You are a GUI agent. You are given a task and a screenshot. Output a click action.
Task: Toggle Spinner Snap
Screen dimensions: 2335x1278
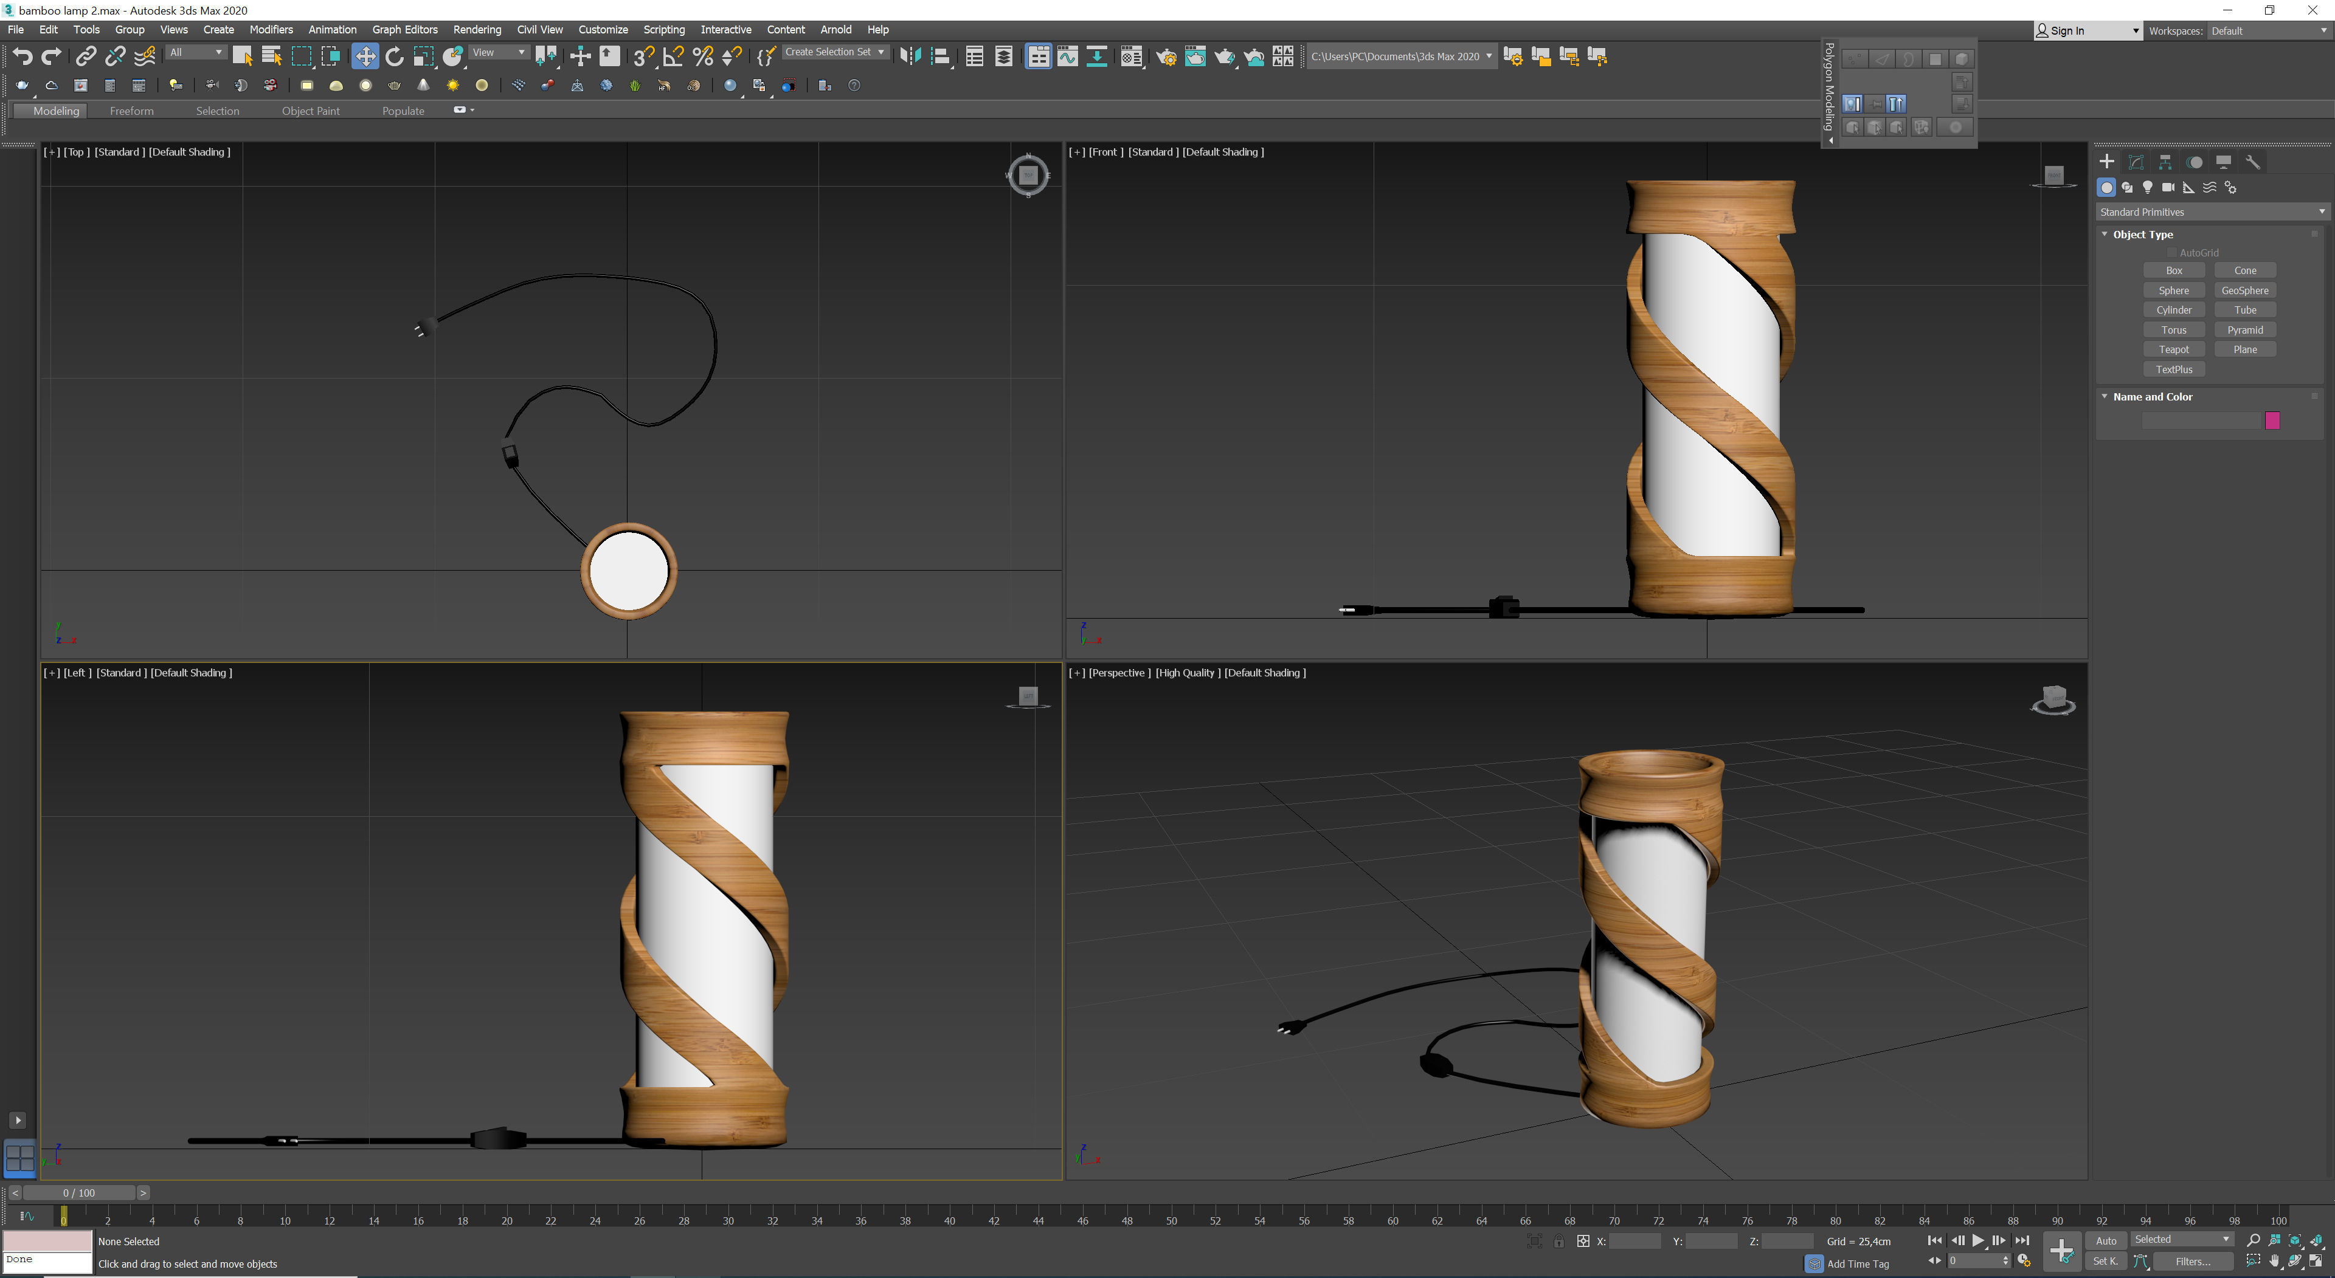point(732,56)
